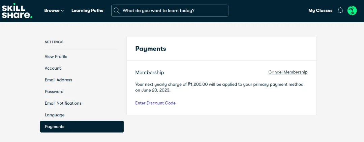364x142 pixels.
Task: Select Email Notifications settings
Action: pyautogui.click(x=63, y=103)
